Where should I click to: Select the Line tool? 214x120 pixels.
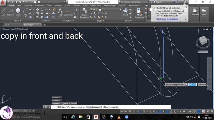[x=4, y=12]
